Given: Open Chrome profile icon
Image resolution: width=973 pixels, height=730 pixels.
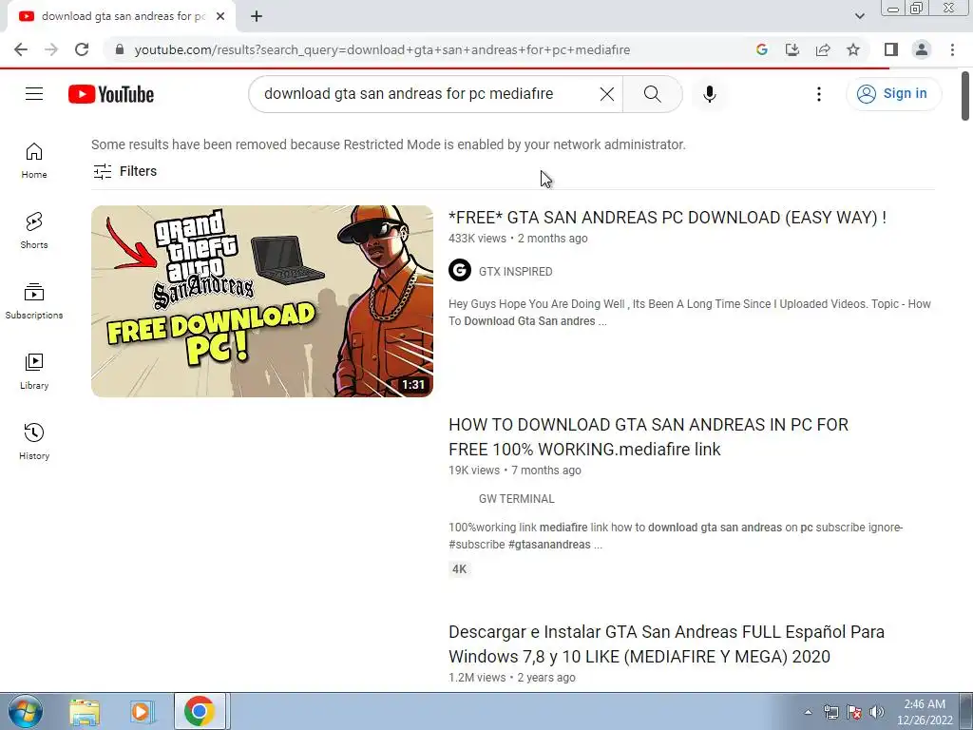Looking at the screenshot, I should coord(922,49).
